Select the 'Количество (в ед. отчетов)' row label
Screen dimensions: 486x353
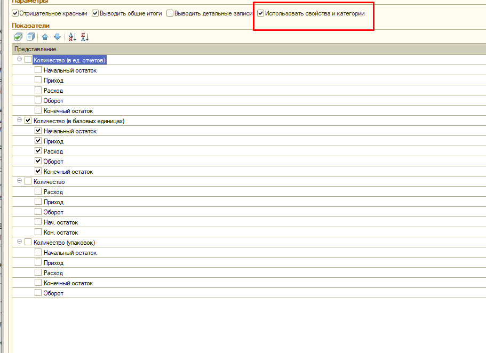(70, 60)
